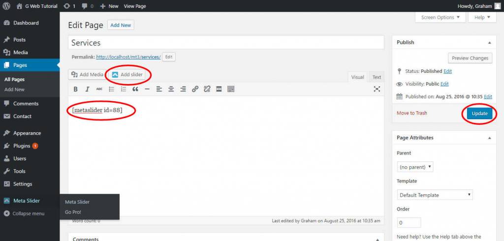
Task: Apply italic formatting in the editor
Action: 88,89
